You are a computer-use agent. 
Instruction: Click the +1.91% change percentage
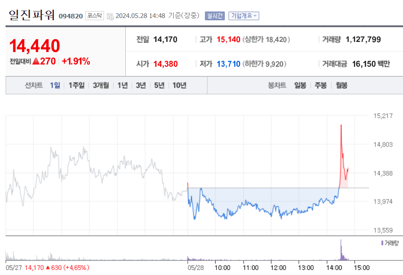(76, 61)
